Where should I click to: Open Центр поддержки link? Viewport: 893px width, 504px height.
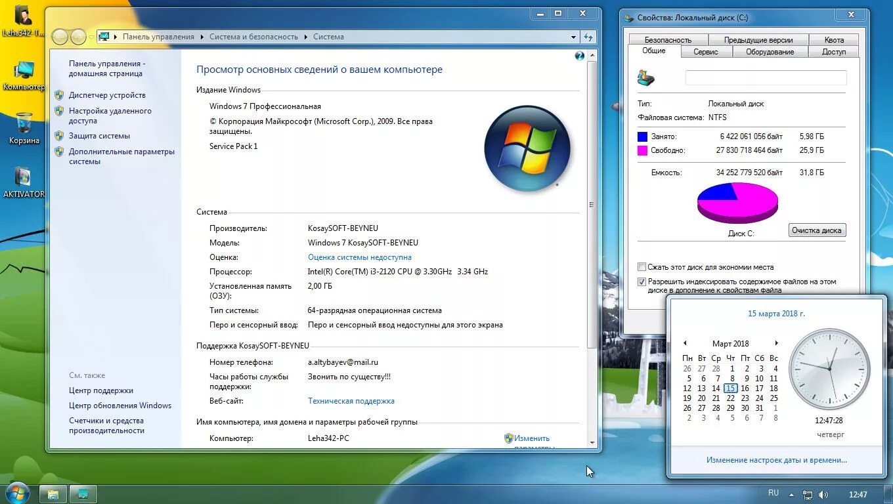(x=101, y=390)
